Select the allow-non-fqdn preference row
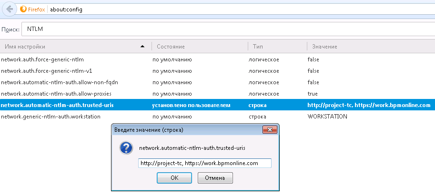The width and height of the screenshot is (435, 196). pyautogui.click(x=217, y=82)
